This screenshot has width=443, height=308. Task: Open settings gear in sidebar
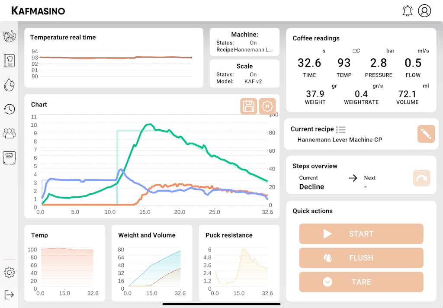9,272
